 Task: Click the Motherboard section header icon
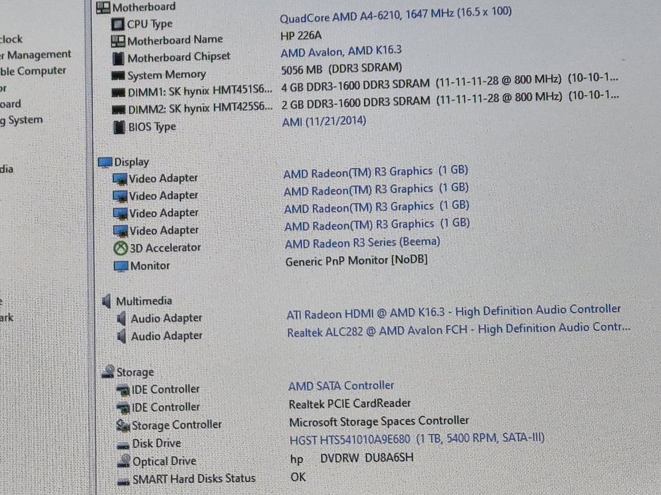pos(103,7)
